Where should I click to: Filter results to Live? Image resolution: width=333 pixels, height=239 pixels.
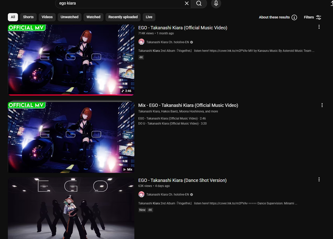click(149, 17)
